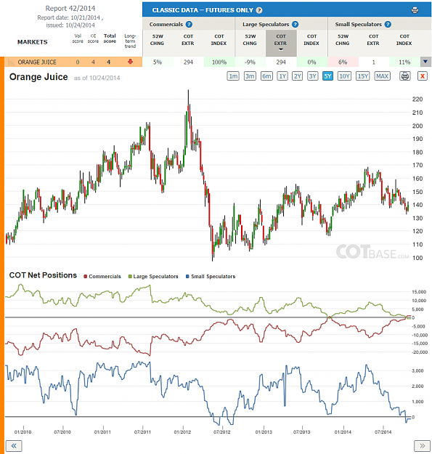Click the OI score column header

[x=93, y=38]
